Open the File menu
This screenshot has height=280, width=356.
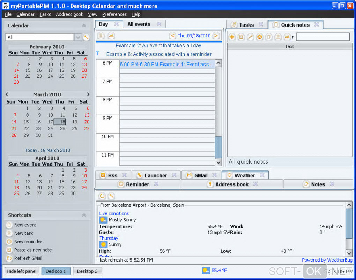[8, 14]
